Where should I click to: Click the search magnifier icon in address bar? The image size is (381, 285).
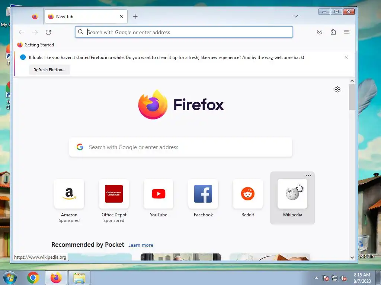tap(81, 32)
